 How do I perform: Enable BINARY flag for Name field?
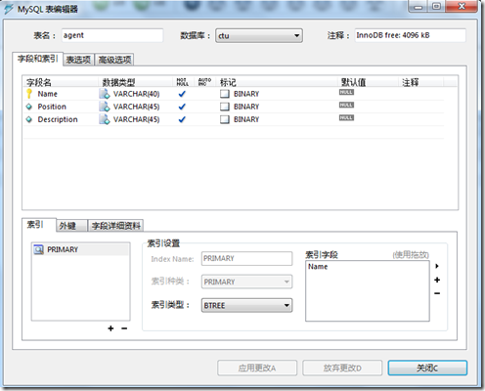225,94
